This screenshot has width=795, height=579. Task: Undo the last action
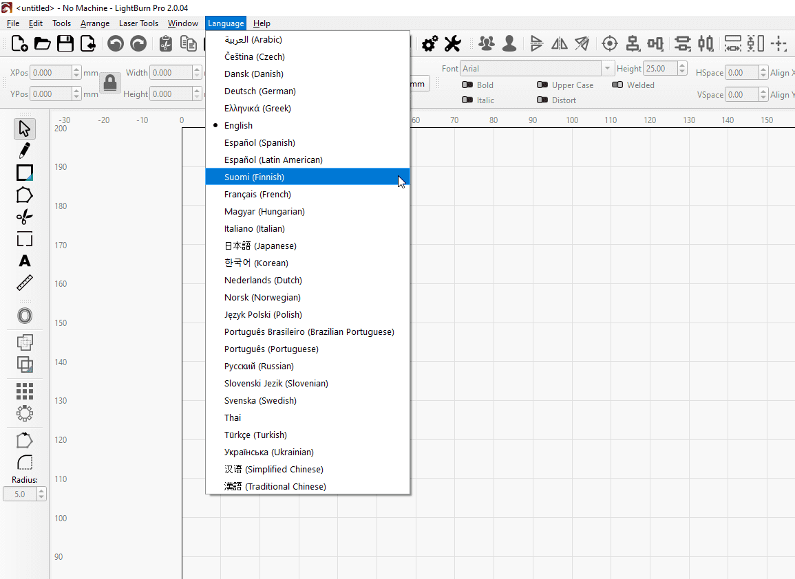point(116,43)
